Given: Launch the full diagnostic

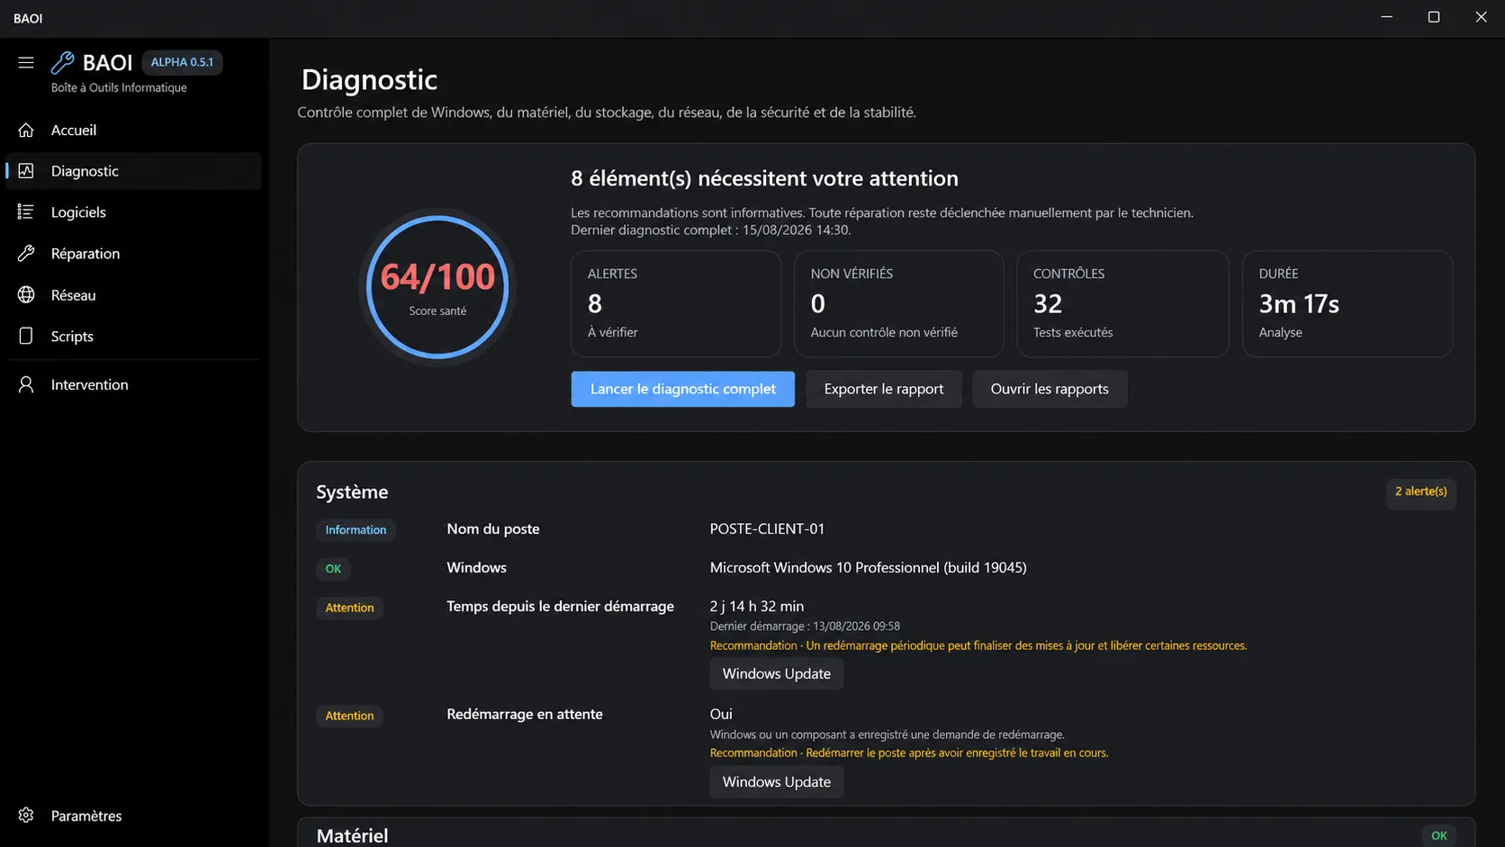Looking at the screenshot, I should click(x=682, y=389).
